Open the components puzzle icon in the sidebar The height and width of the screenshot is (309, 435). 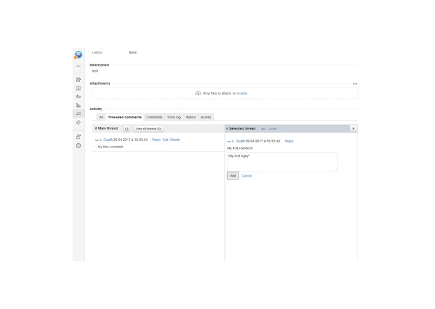(x=78, y=123)
